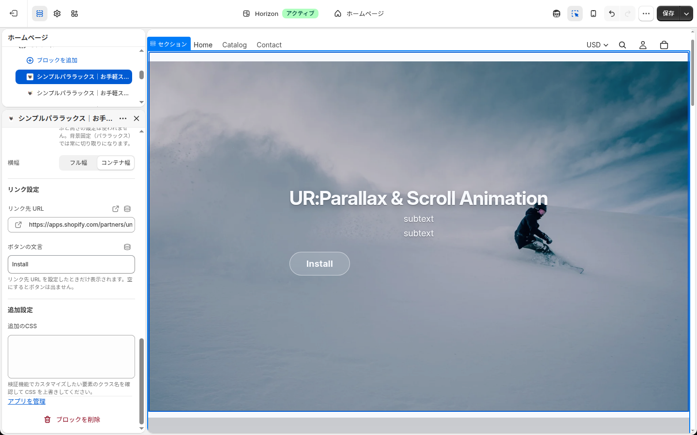Toggle the inspector selection tool

click(x=575, y=14)
